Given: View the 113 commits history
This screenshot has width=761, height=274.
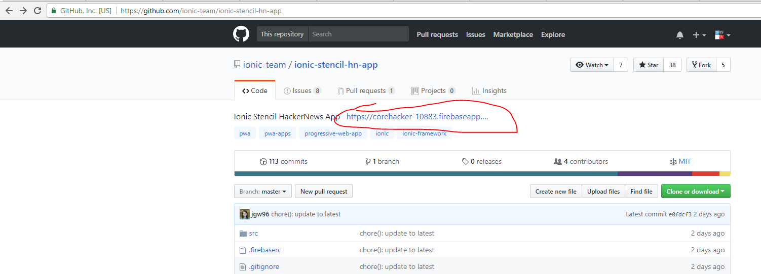Looking at the screenshot, I should coord(283,161).
